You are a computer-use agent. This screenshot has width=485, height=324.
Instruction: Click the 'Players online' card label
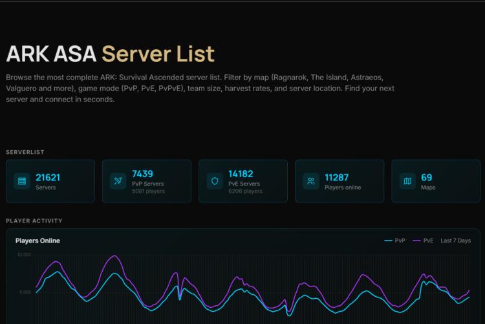[343, 188]
